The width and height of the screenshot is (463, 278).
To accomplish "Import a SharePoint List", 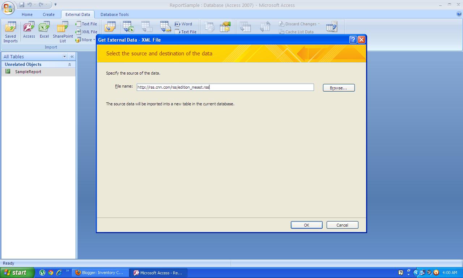I will 62,32.
